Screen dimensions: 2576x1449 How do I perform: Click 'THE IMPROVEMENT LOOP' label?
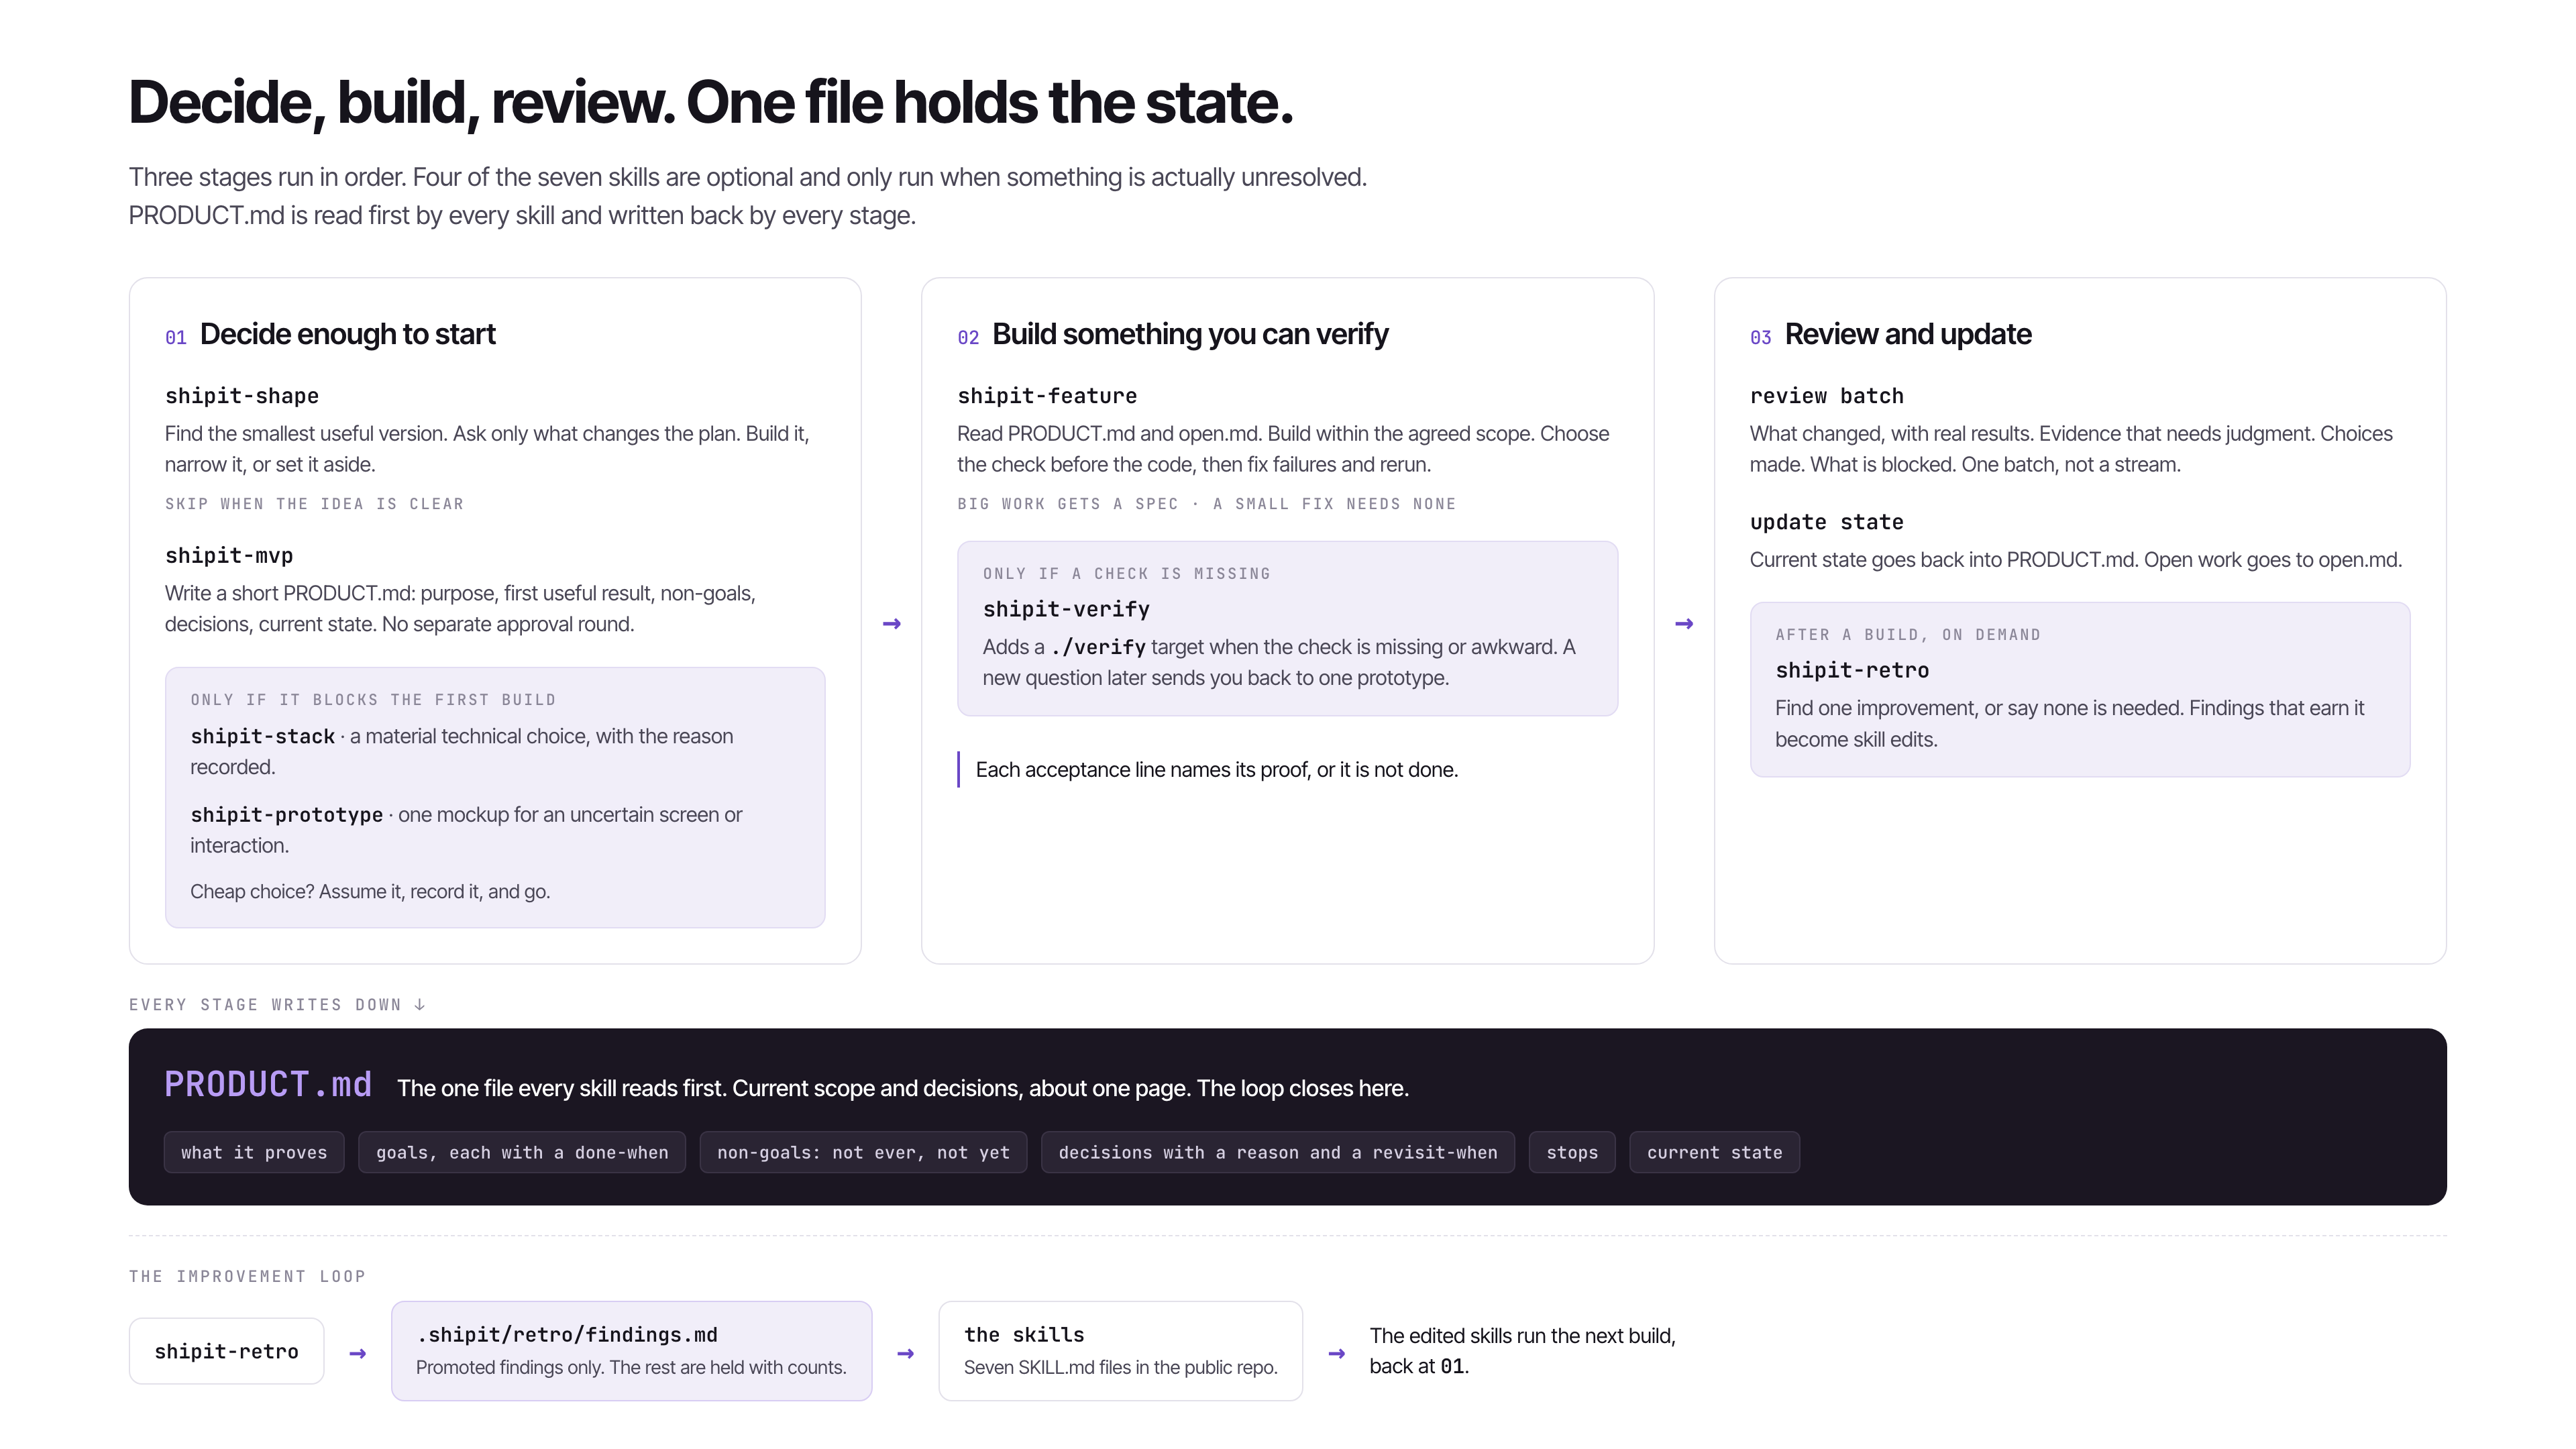(x=247, y=1276)
